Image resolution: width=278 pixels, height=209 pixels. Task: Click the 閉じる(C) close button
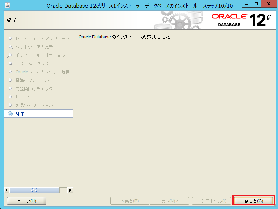pos(254,201)
